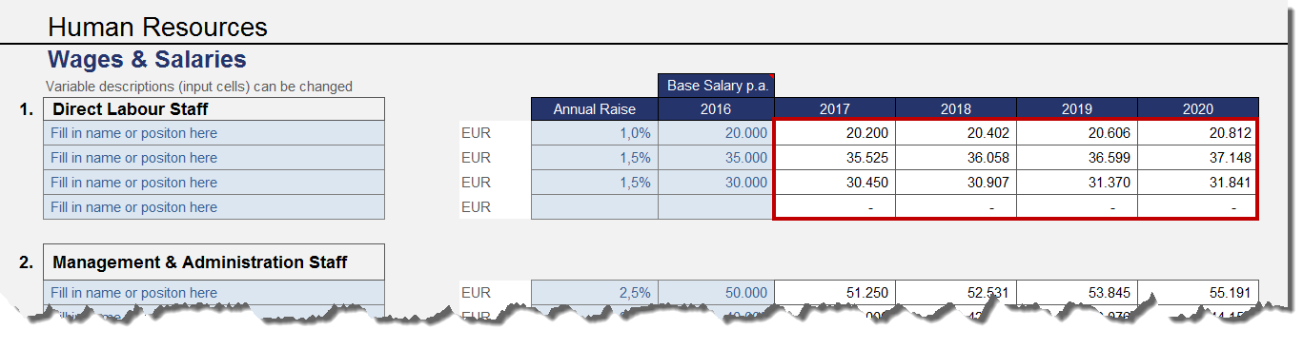Select the 2019 column header
The height and width of the screenshot is (349, 1303).
click(1077, 109)
